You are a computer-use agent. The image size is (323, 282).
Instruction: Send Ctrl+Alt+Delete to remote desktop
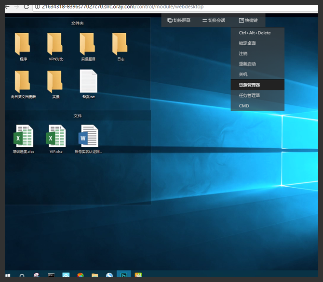(x=257, y=33)
